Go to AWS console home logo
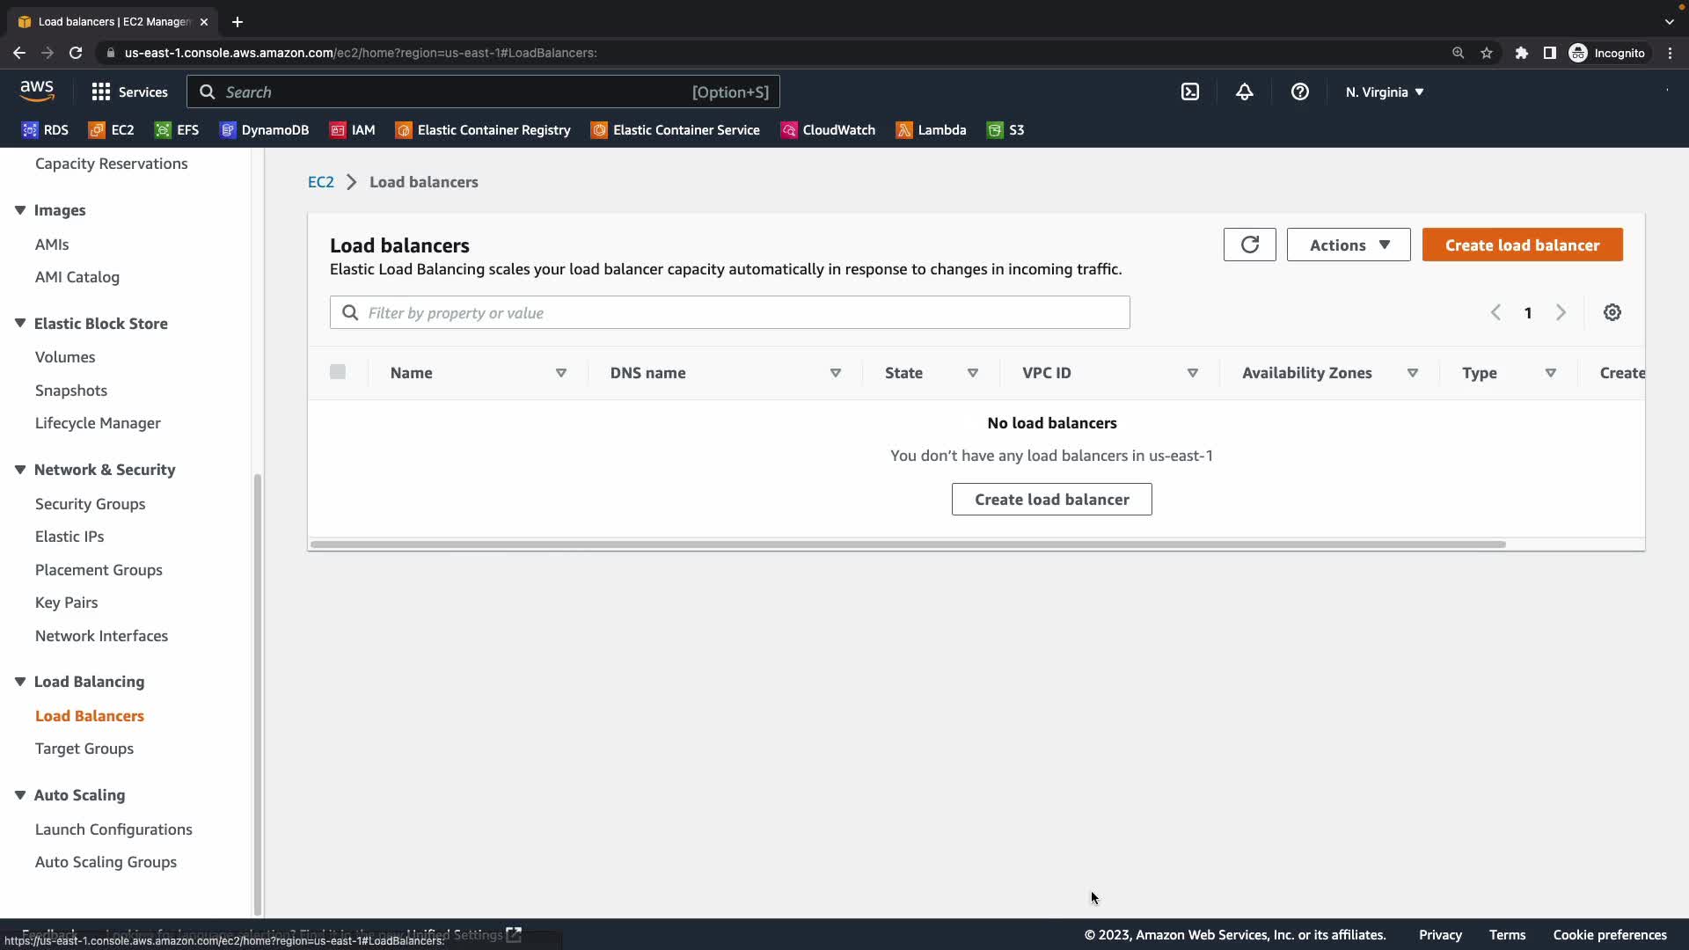This screenshot has width=1689, height=950. pyautogui.click(x=37, y=91)
